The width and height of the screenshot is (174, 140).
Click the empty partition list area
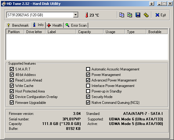[87, 47]
